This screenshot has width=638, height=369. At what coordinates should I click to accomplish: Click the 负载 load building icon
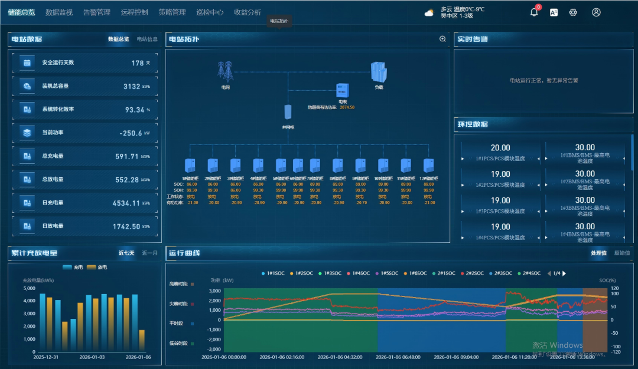pos(378,72)
